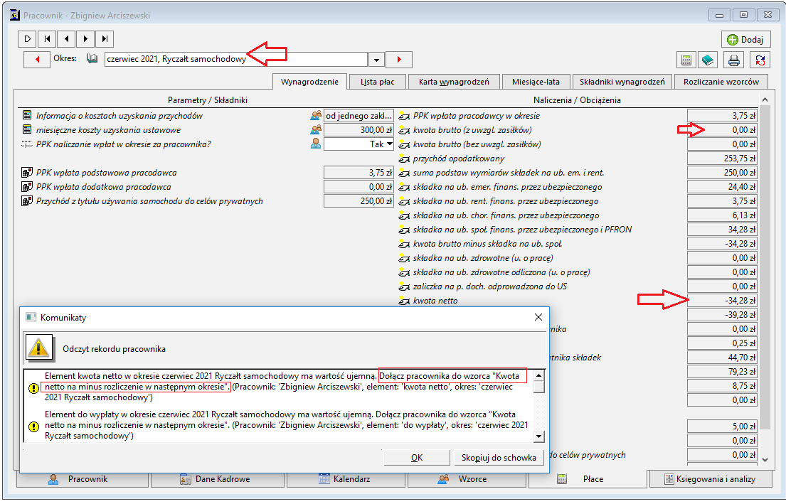Open the bottom Kalendarz tab
Screen dimensions: 786x504
346,479
